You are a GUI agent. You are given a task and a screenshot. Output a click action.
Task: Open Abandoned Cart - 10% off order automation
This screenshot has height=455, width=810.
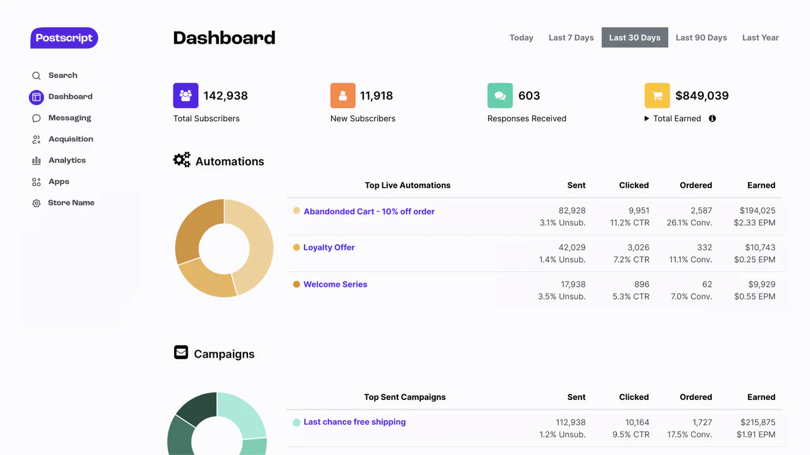[369, 212]
